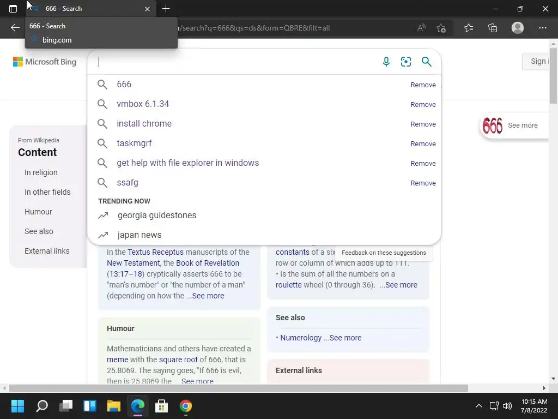Remove 'vmbox 6.1.34' from history
The width and height of the screenshot is (558, 419).
tap(423, 104)
